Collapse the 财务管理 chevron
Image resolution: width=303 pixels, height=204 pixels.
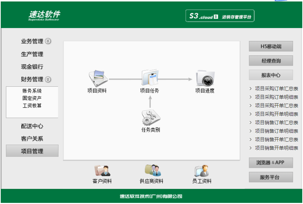tap(48, 80)
